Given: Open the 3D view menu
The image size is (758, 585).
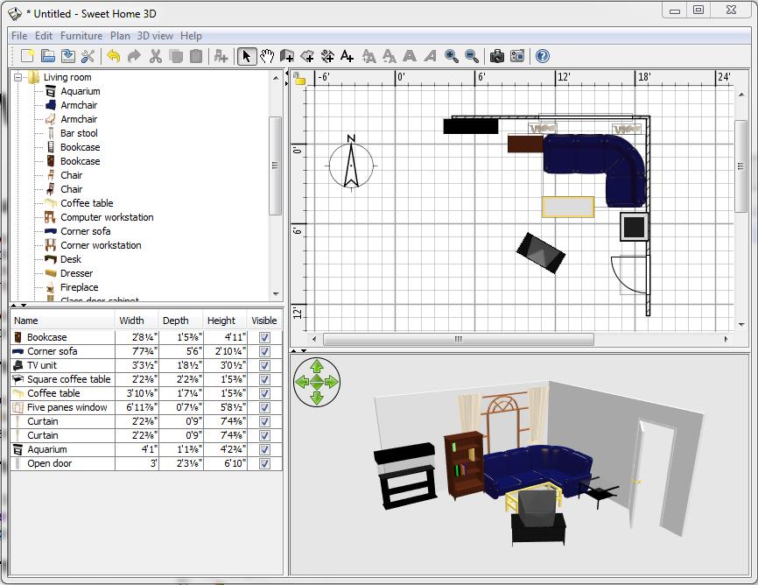Looking at the screenshot, I should click(x=155, y=36).
